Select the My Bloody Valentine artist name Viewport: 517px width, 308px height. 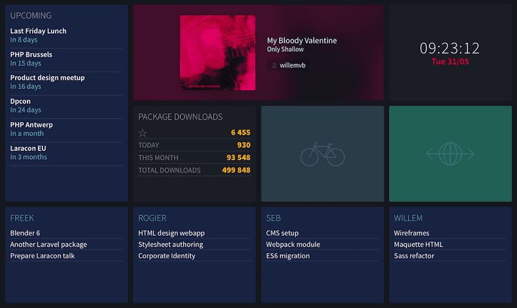302,41
